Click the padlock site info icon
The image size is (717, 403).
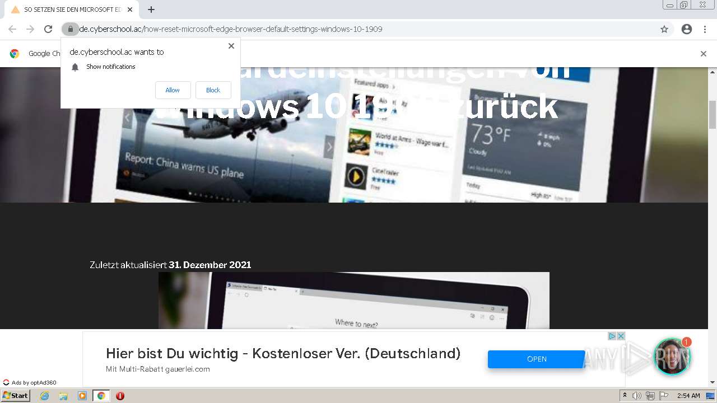(70, 29)
